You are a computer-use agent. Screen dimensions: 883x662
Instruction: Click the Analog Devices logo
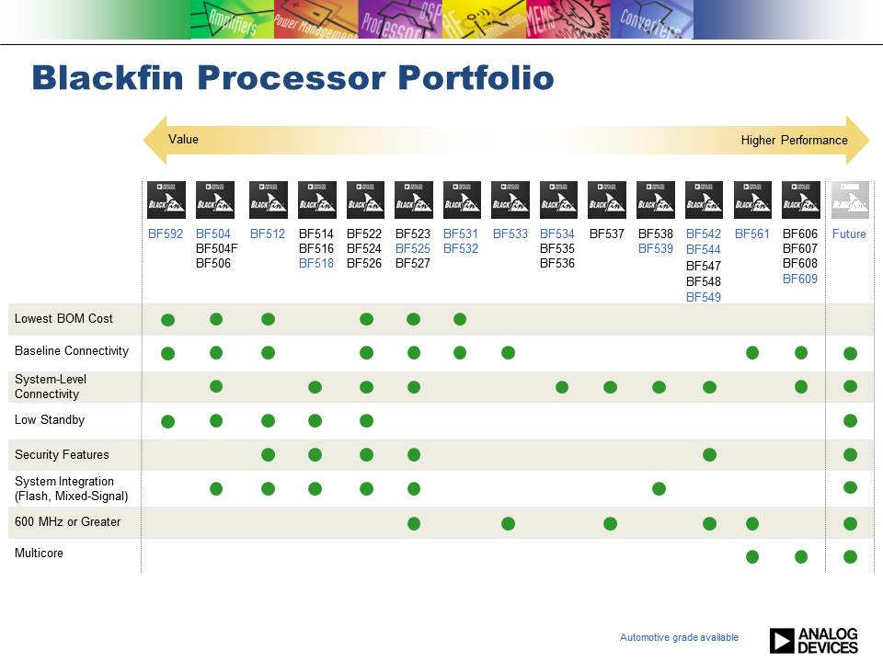[x=813, y=640]
